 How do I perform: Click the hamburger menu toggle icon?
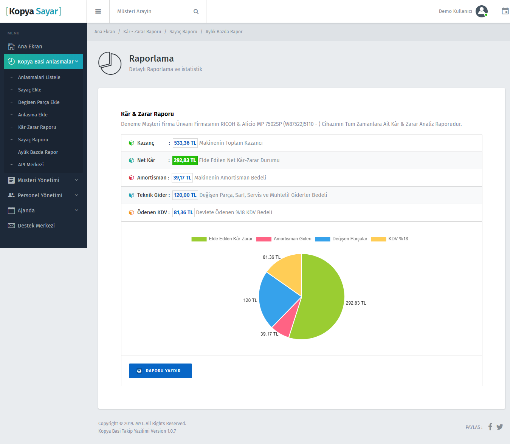pyautogui.click(x=98, y=11)
